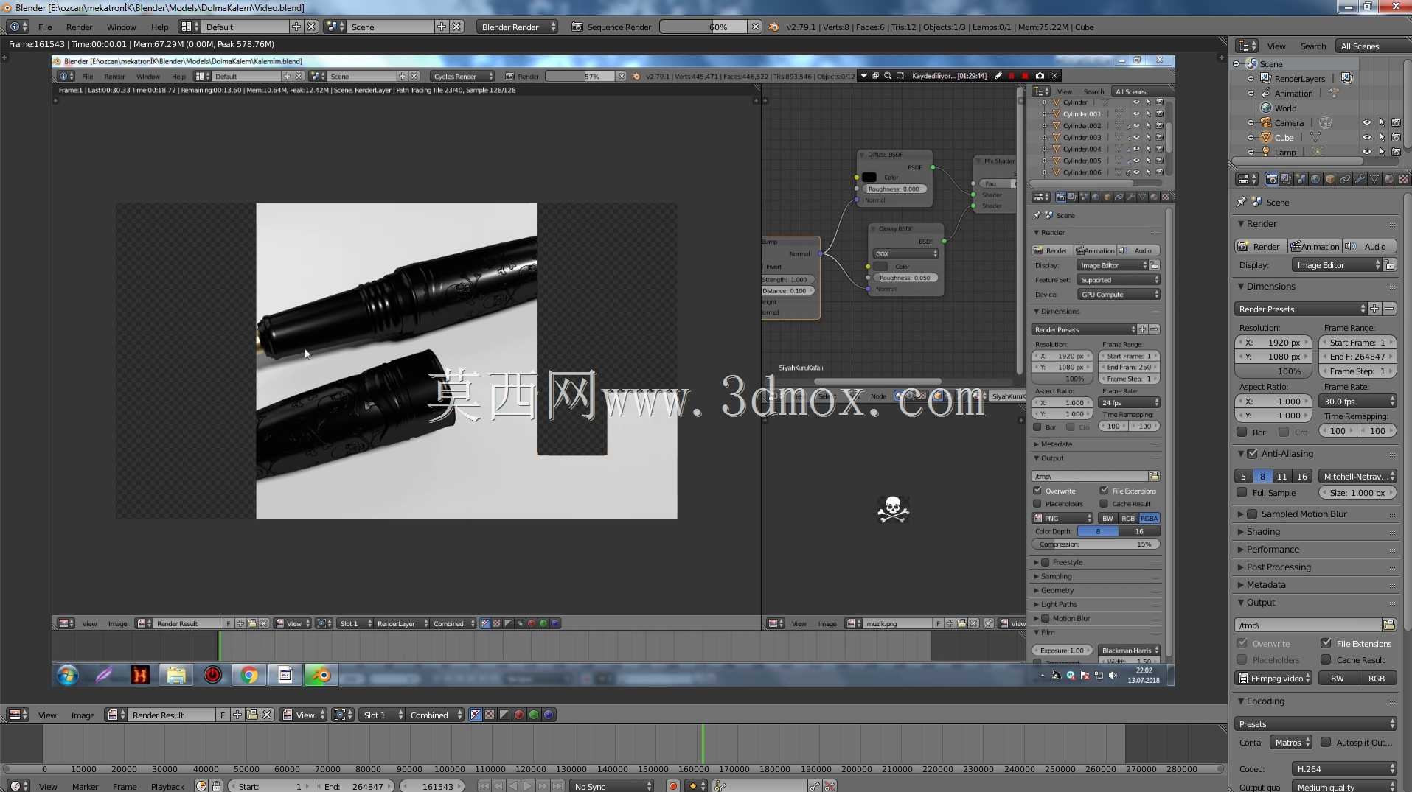Open the FFmpeg video file format dropdown
The width and height of the screenshot is (1412, 792).
[1273, 679]
